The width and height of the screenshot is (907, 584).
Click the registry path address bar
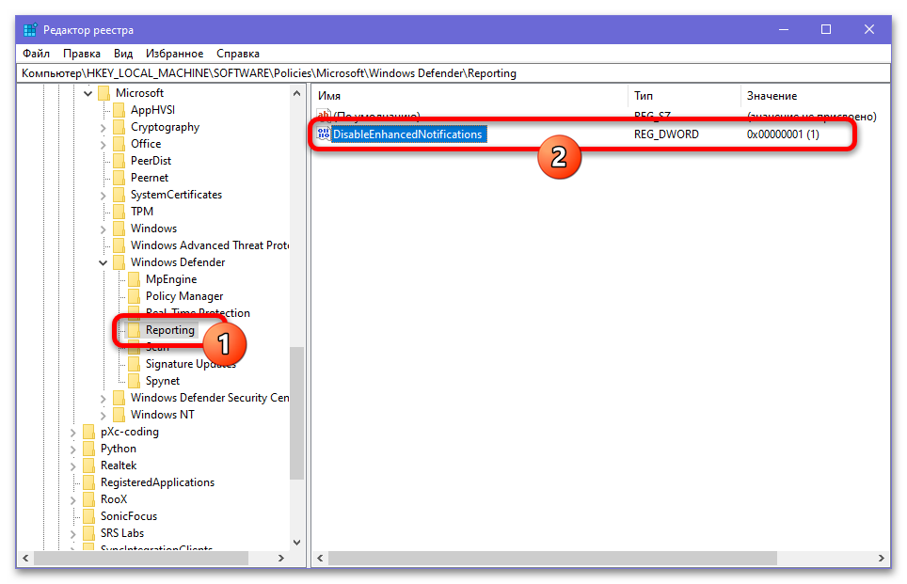point(453,73)
